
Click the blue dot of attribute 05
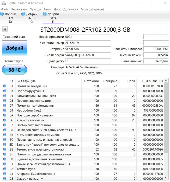(x=5, y=101)
